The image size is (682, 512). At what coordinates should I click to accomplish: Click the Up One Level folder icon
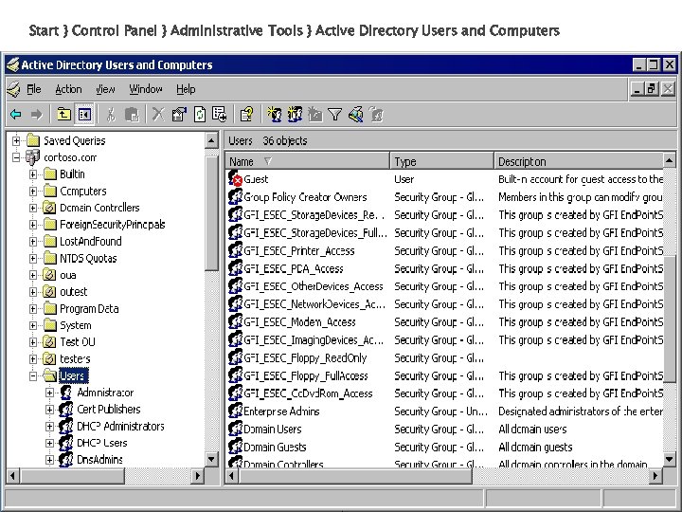click(63, 114)
